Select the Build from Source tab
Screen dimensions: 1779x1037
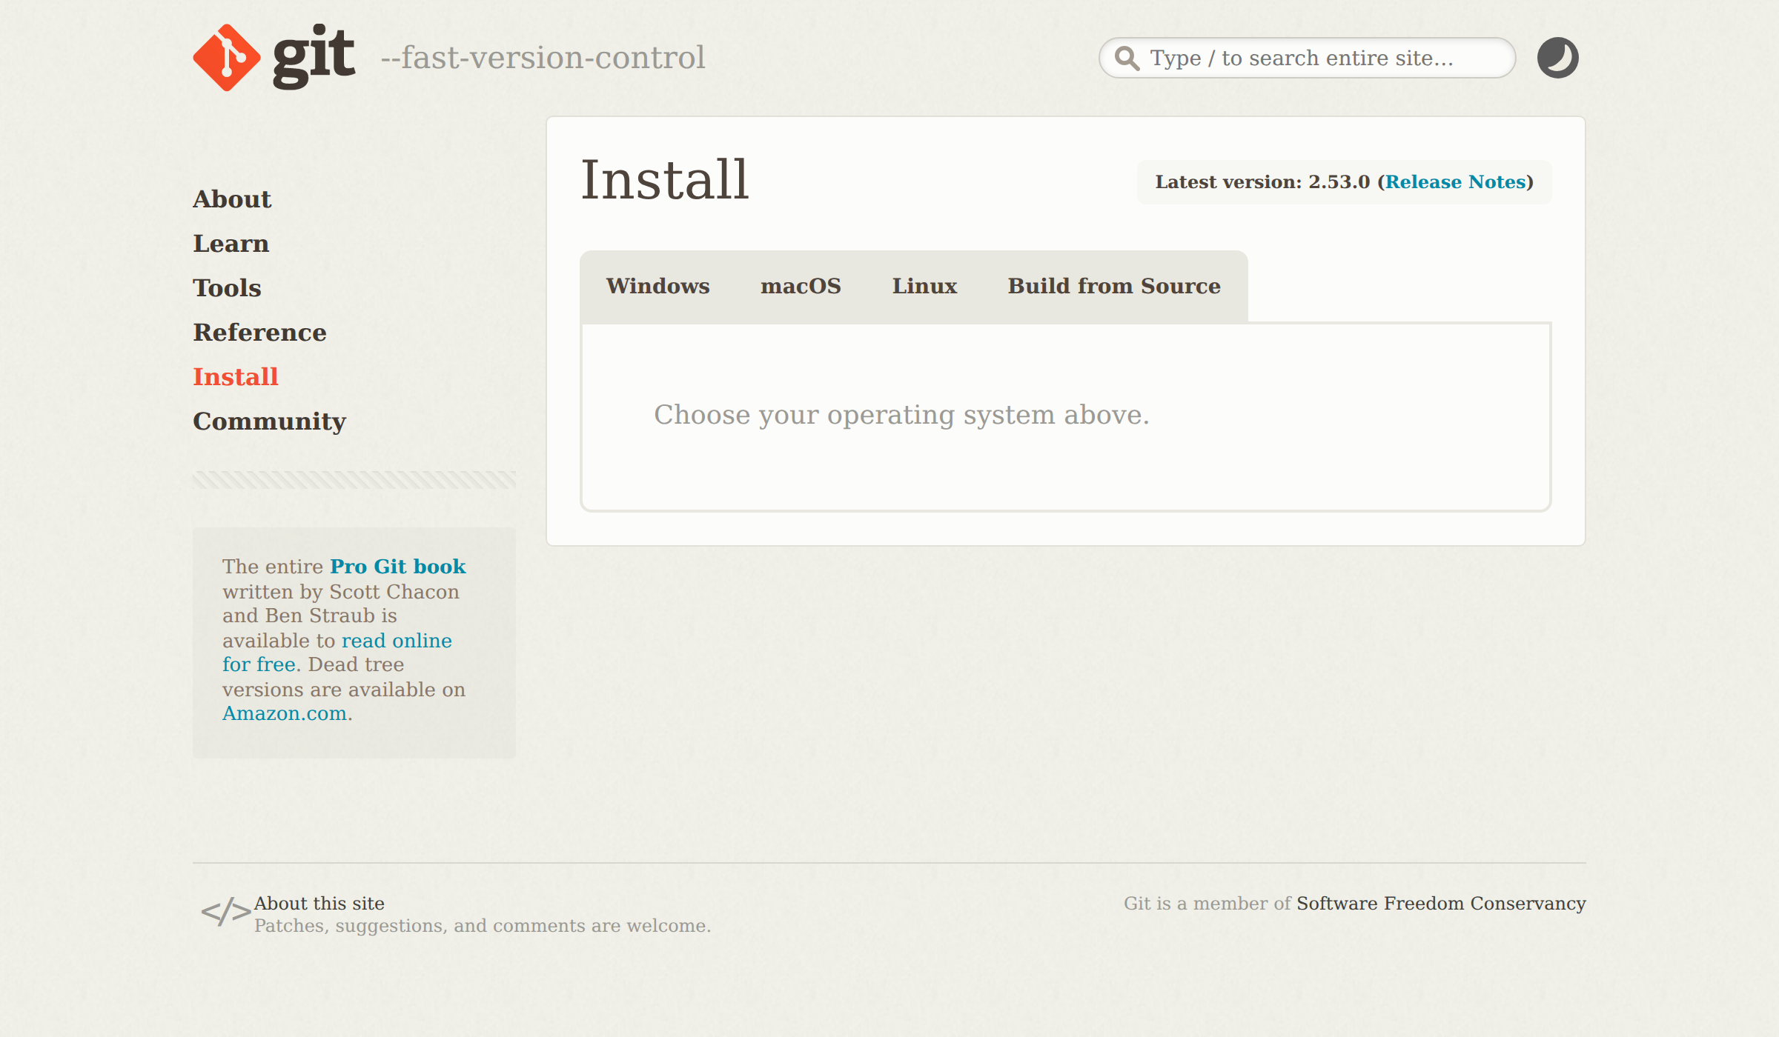(x=1113, y=287)
